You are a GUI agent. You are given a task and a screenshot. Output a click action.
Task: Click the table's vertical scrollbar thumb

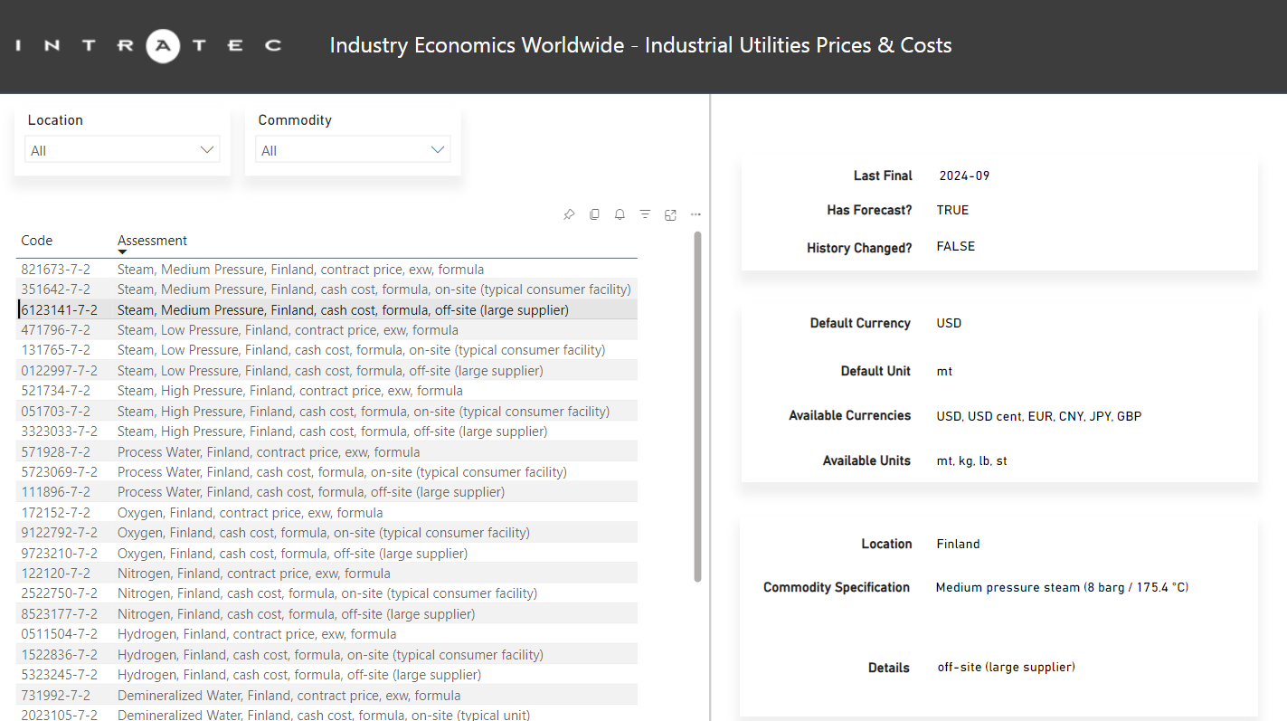coord(697,407)
